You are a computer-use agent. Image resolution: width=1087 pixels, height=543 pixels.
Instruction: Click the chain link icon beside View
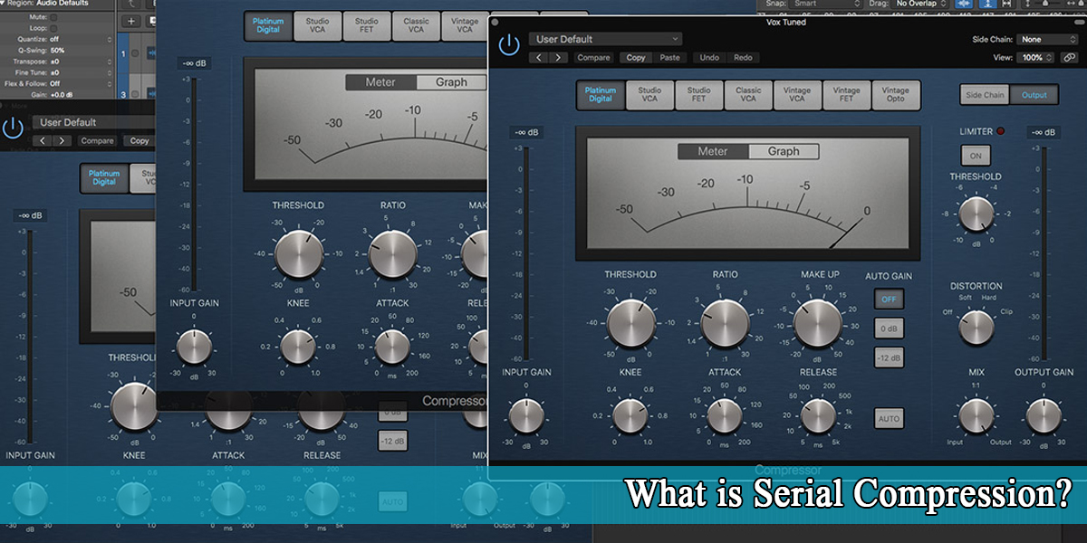1070,57
